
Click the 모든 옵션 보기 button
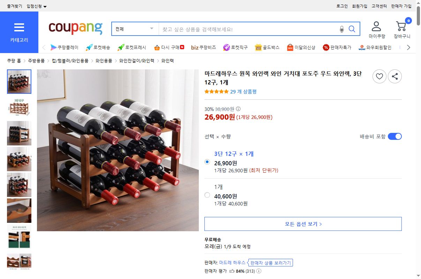(303, 224)
